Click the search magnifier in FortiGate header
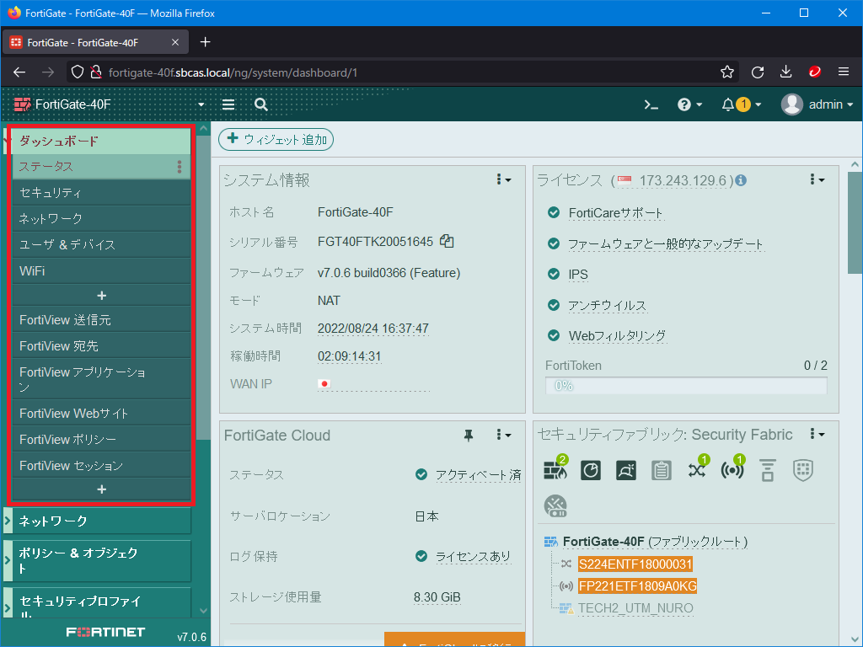Screen dimensions: 863x647 click(261, 104)
